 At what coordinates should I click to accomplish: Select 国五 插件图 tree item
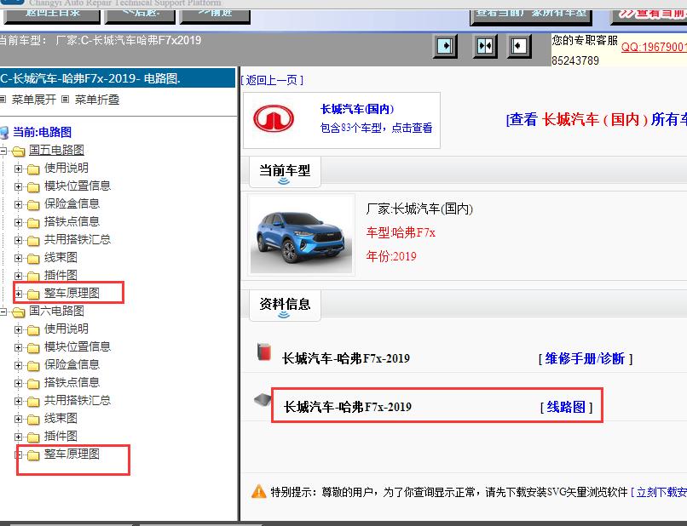point(61,275)
